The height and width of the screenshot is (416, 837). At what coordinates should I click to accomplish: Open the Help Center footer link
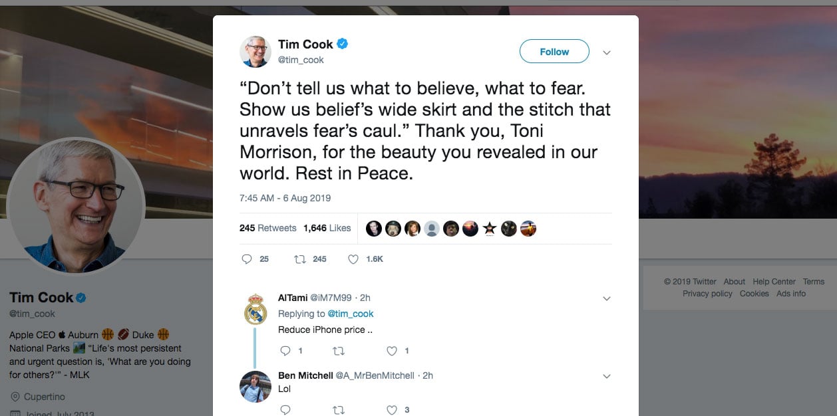(774, 282)
